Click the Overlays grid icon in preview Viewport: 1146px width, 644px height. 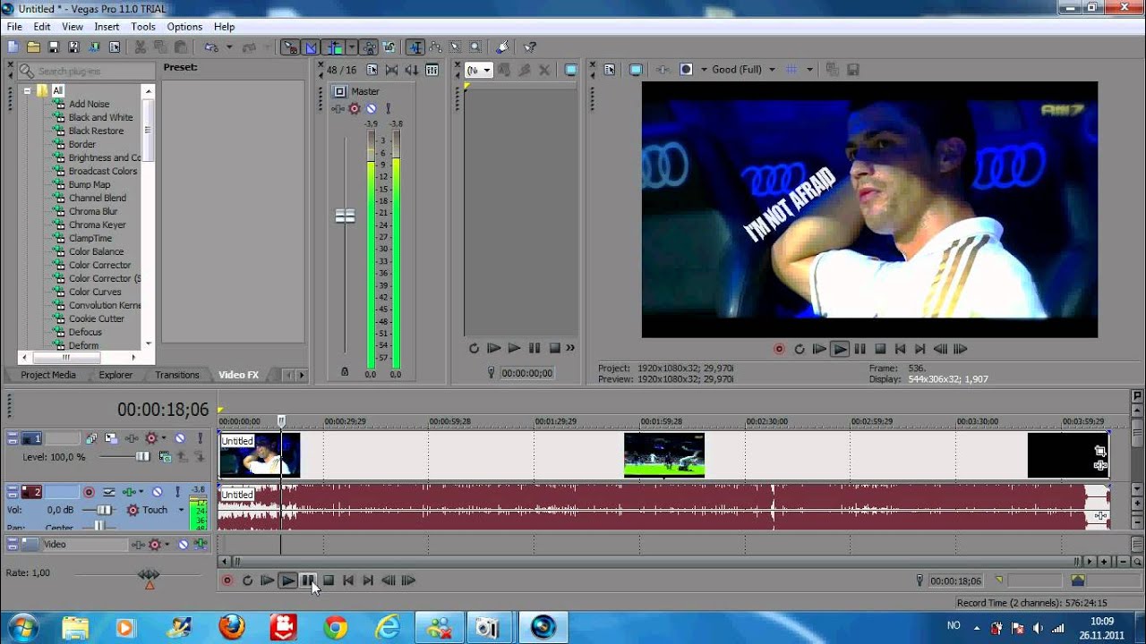pyautogui.click(x=791, y=69)
